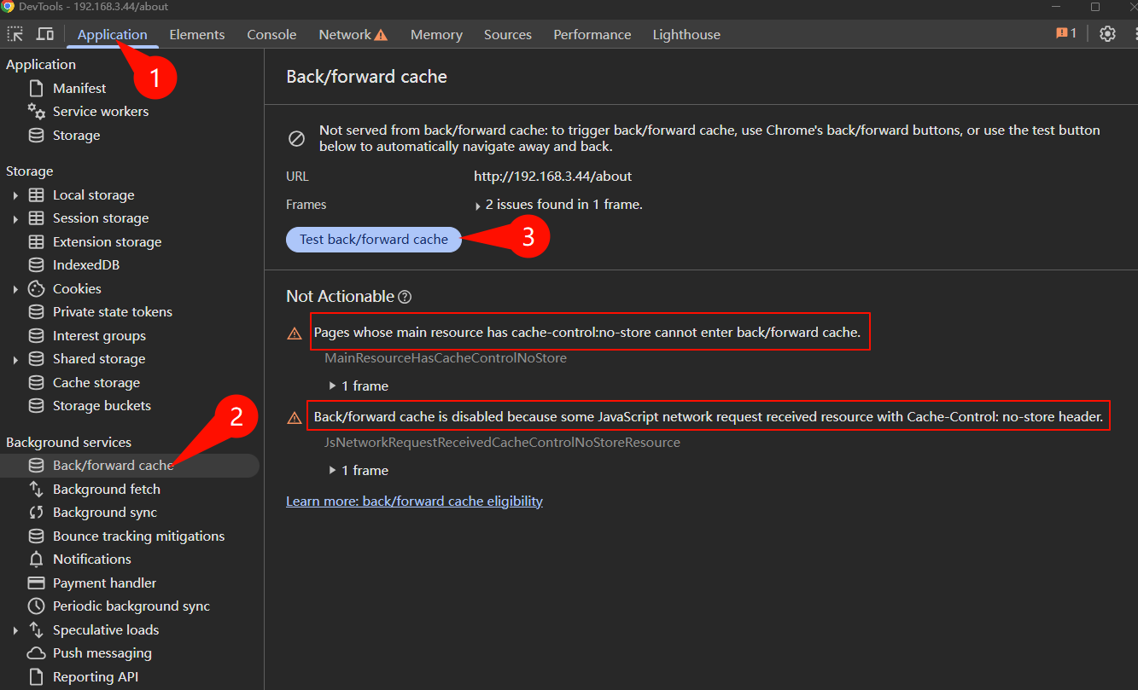Open Push messaging panel

click(102, 652)
